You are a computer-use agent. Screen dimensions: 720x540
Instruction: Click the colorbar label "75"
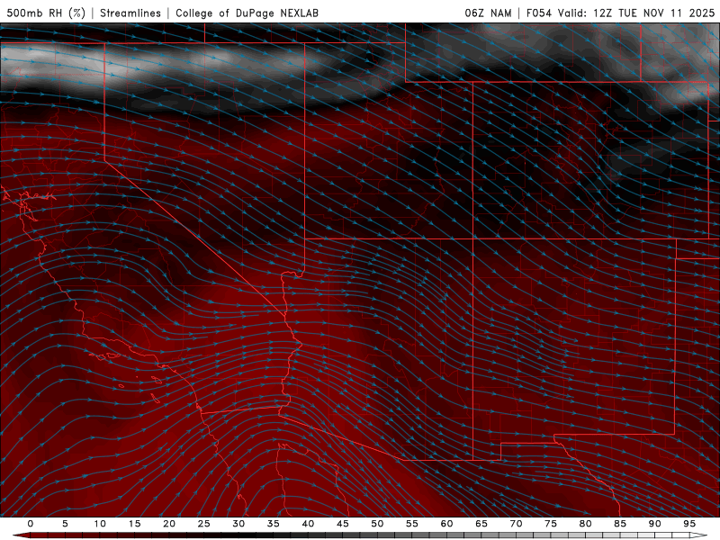pos(551,524)
